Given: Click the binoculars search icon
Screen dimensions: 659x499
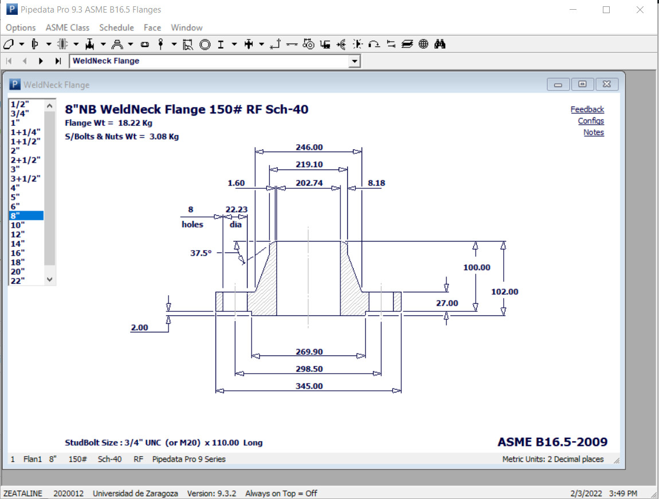Looking at the screenshot, I should [440, 44].
